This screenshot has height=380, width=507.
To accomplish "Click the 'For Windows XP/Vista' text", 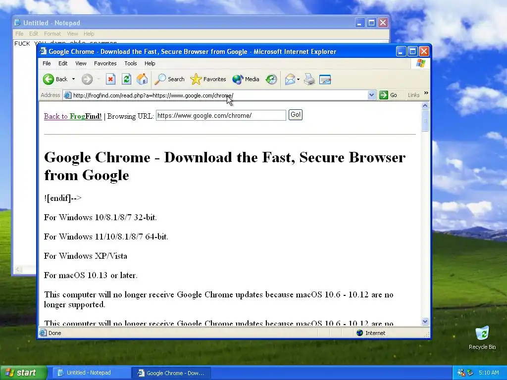I will (85, 256).
